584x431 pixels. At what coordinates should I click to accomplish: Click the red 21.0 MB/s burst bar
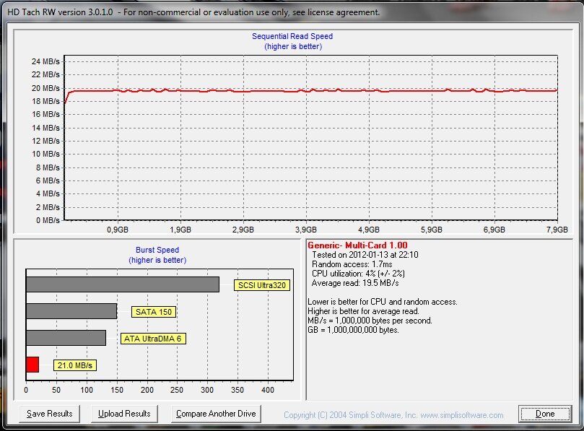pos(32,365)
